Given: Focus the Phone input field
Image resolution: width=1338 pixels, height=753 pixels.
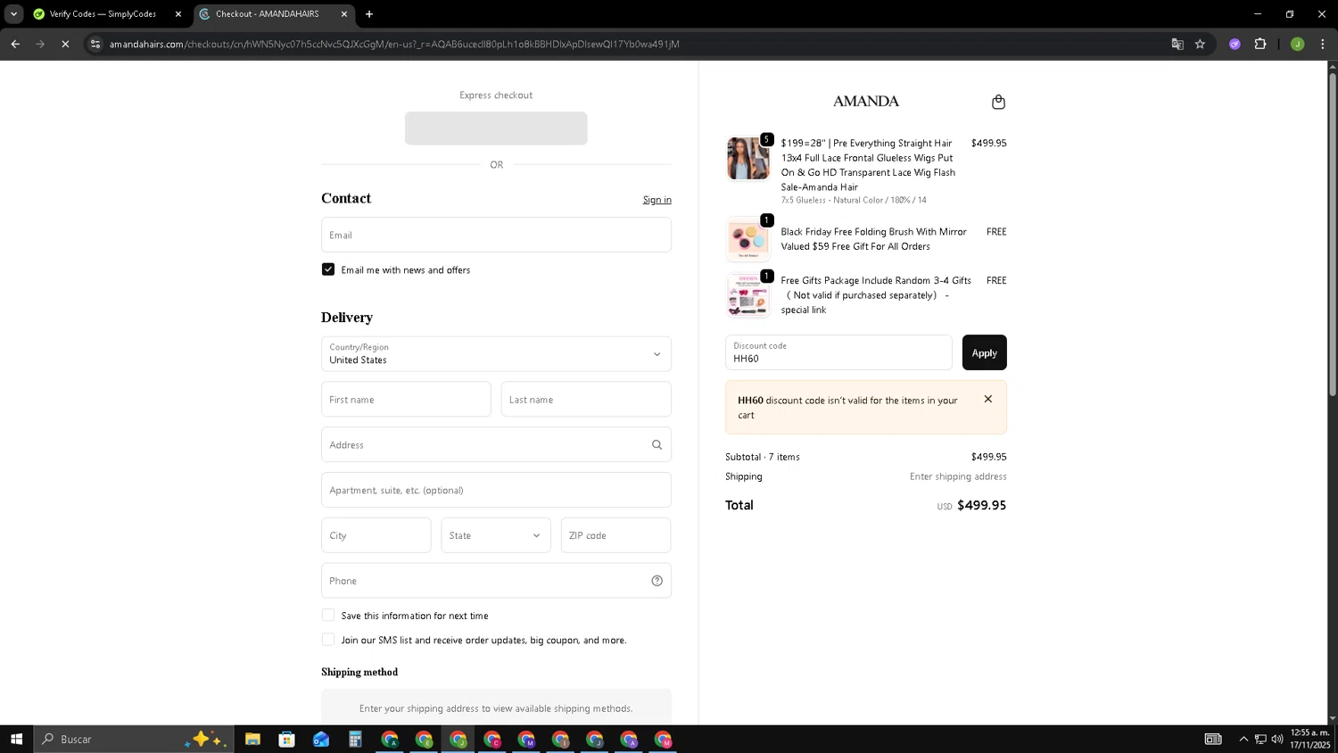Looking at the screenshot, I should [496, 581].
